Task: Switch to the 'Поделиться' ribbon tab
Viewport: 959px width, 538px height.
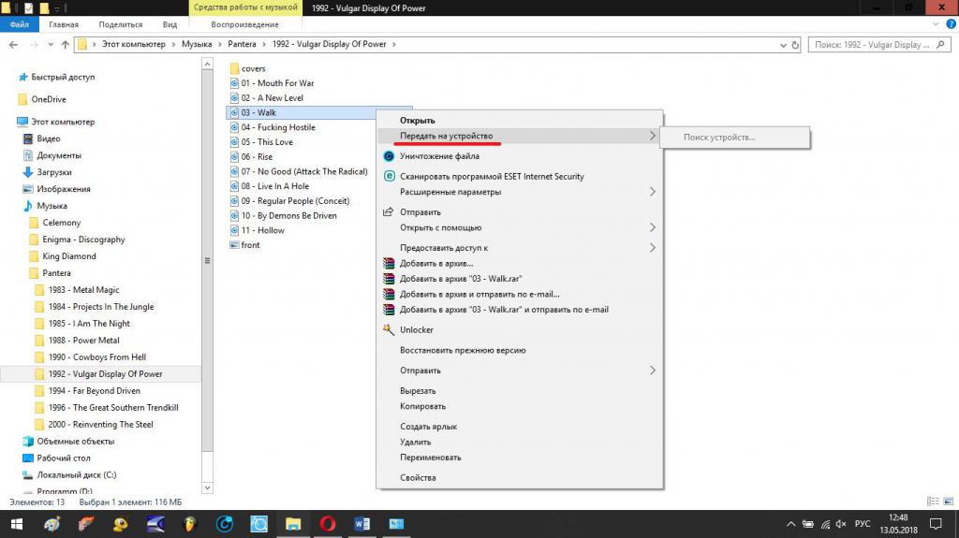Action: [x=121, y=24]
